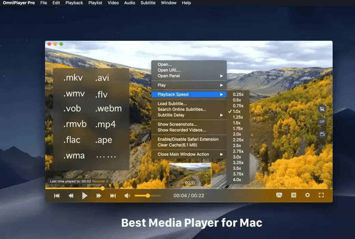Select Search Online Subtitles... entry
Viewport: 355px width, 239px height.
click(189, 109)
